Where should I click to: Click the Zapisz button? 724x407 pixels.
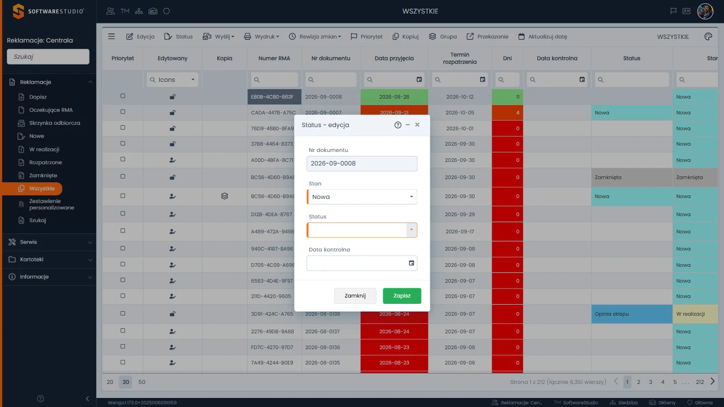point(402,296)
